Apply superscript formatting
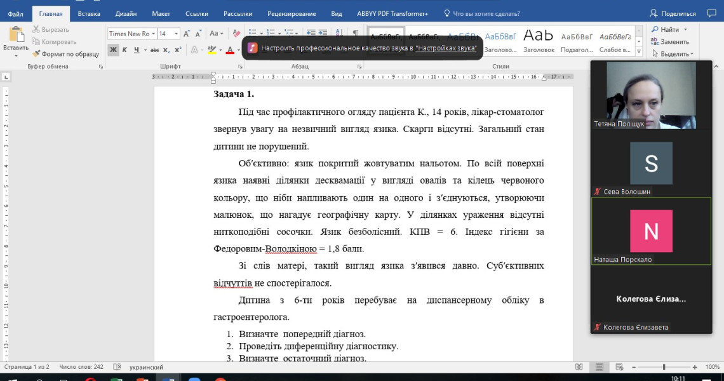 point(178,50)
